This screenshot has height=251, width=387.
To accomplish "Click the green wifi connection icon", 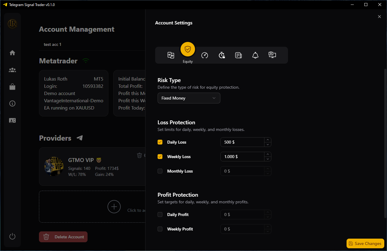I will tap(86, 61).
